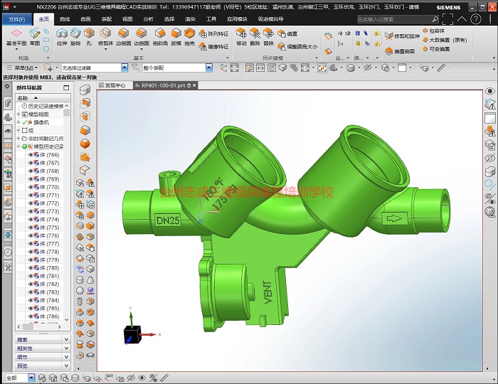498x384 pixels.
Task: Toggle visibility of 体 (783)
Action: click(31, 292)
